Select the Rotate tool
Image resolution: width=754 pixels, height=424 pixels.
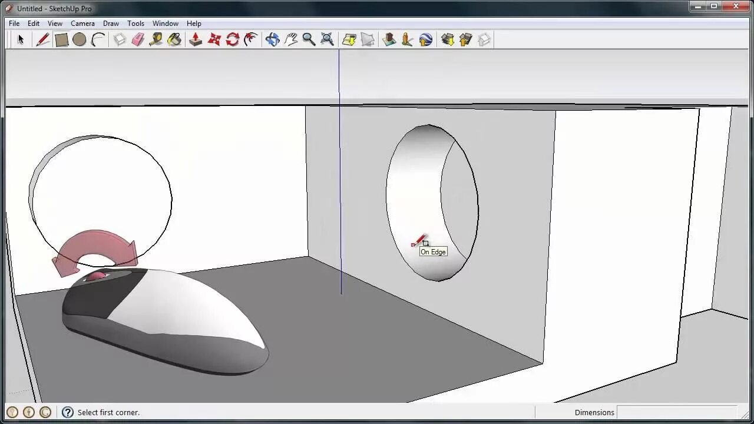coord(233,39)
